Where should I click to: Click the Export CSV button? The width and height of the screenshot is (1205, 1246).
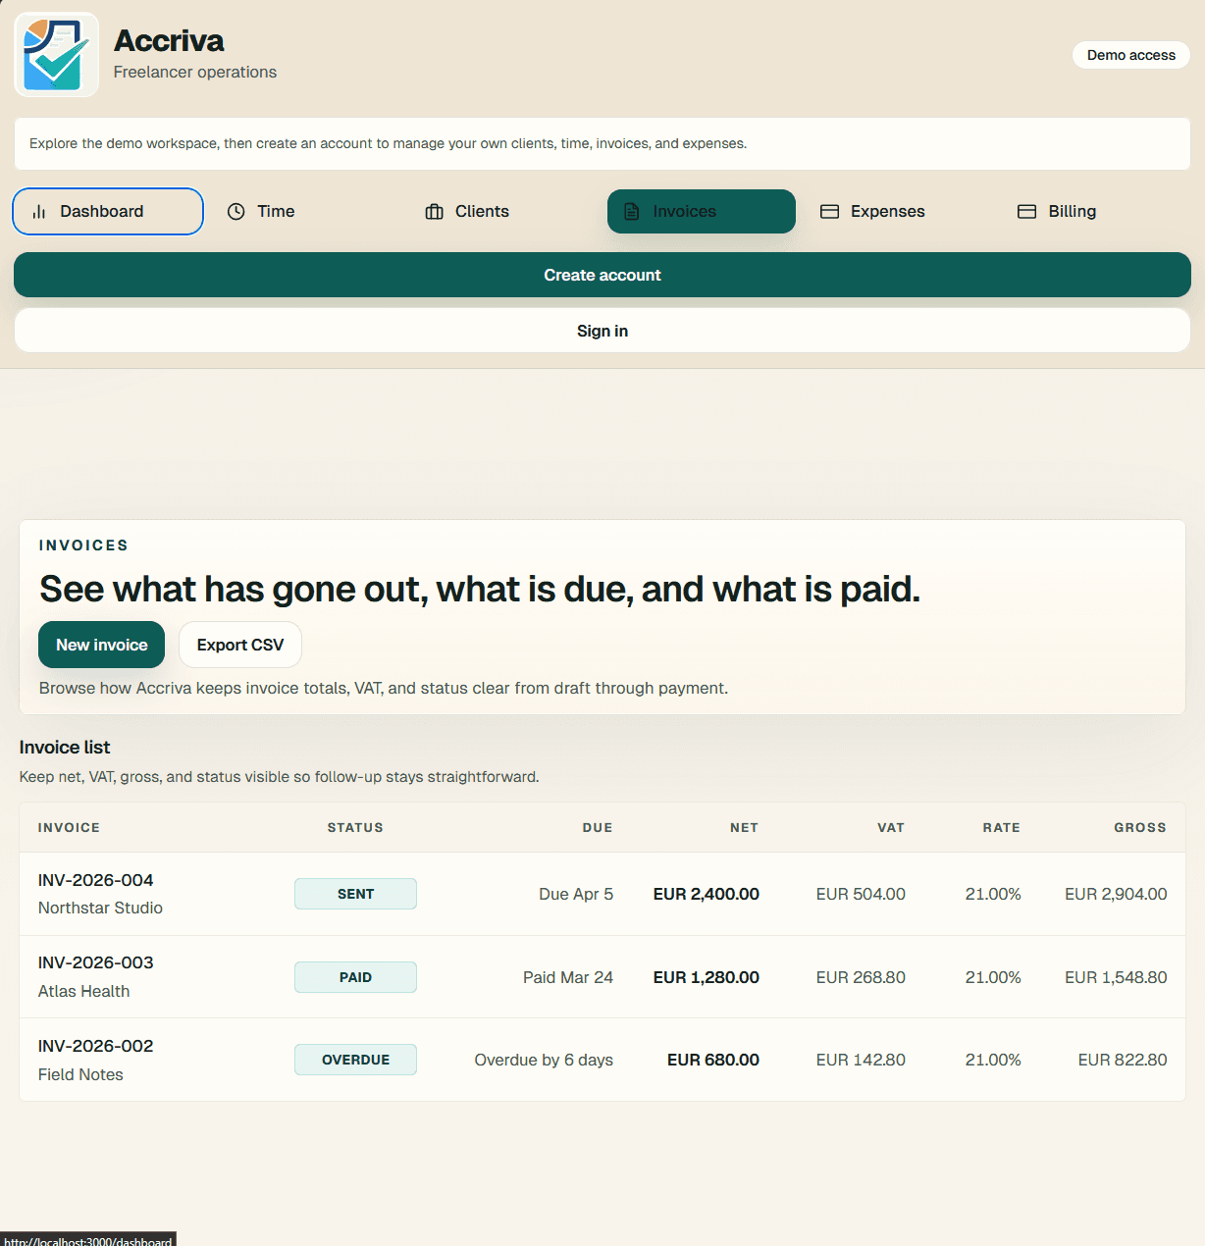(239, 645)
